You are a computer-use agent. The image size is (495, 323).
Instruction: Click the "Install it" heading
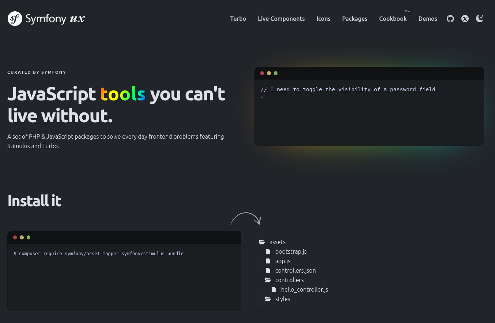tap(34, 201)
